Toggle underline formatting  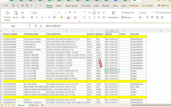tap(42, 17)
